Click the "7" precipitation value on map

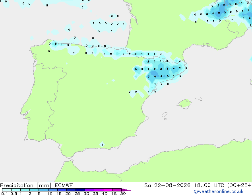click(x=149, y=76)
